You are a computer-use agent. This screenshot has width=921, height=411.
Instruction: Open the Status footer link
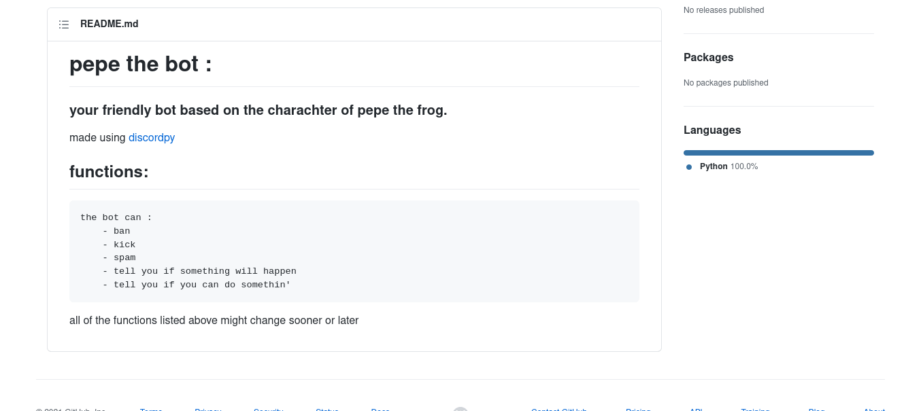click(x=327, y=410)
